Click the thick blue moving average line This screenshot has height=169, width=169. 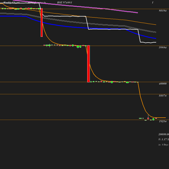tap(78, 27)
